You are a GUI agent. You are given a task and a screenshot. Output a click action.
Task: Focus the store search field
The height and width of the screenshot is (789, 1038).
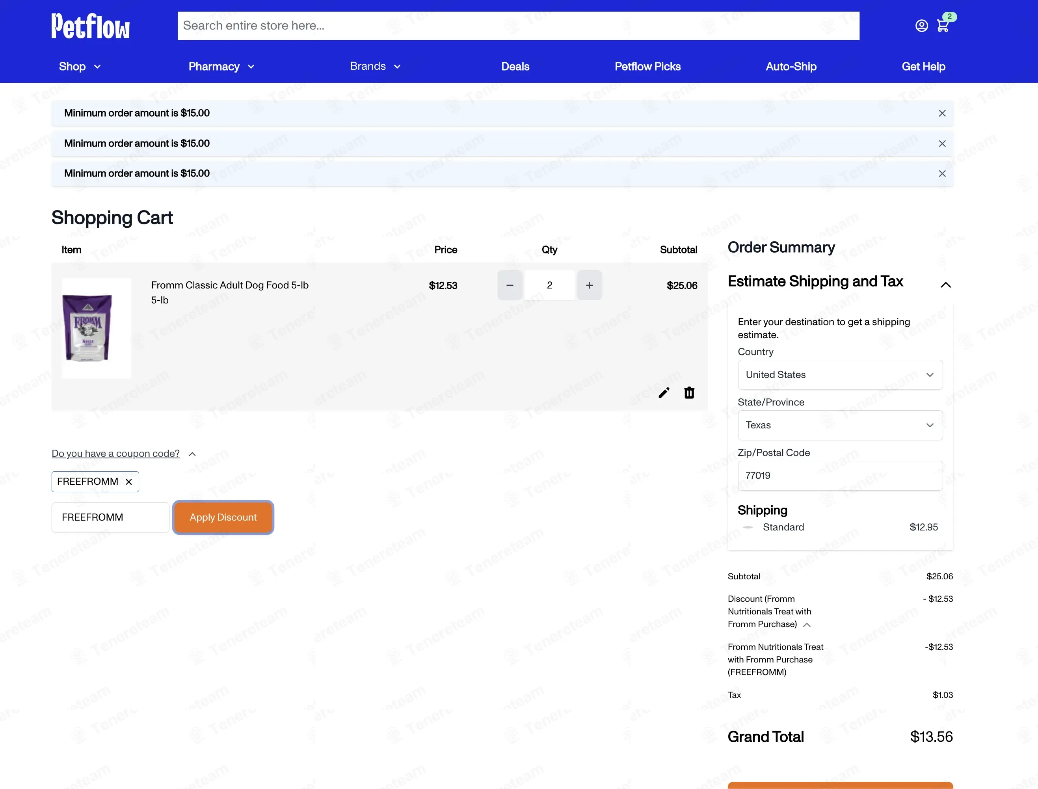(518, 26)
